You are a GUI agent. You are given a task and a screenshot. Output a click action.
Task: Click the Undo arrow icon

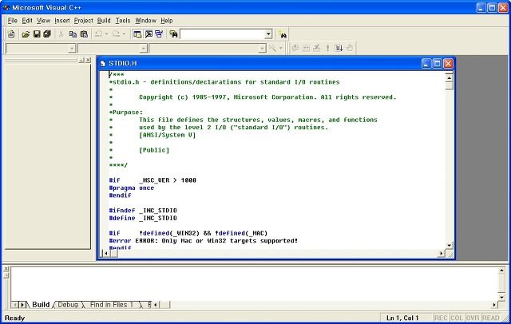99,34
